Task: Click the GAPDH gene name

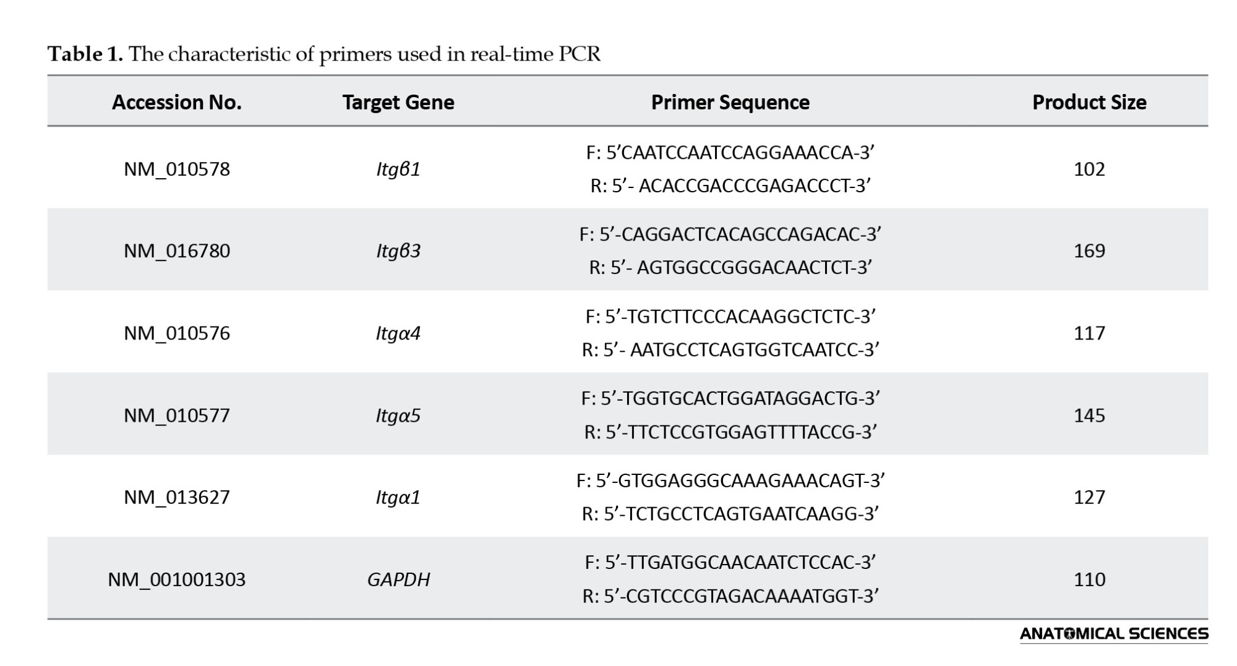Action: [x=398, y=579]
